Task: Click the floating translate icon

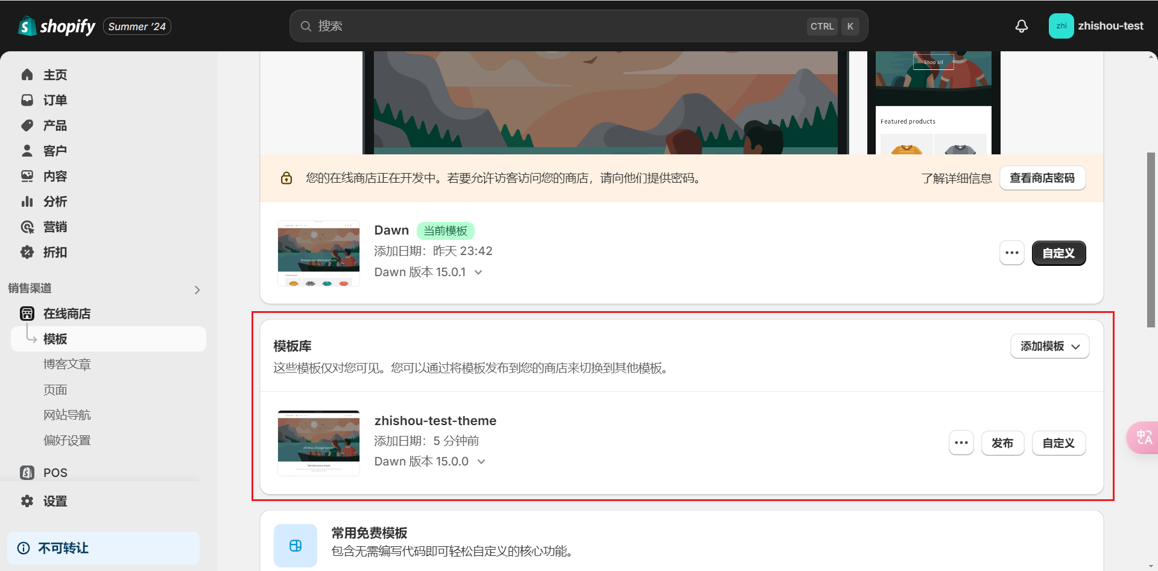Action: pyautogui.click(x=1143, y=437)
